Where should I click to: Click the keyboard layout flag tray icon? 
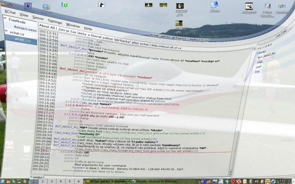(209, 181)
